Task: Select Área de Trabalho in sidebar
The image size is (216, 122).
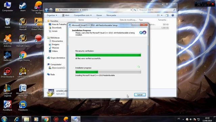Action: (x=58, y=24)
